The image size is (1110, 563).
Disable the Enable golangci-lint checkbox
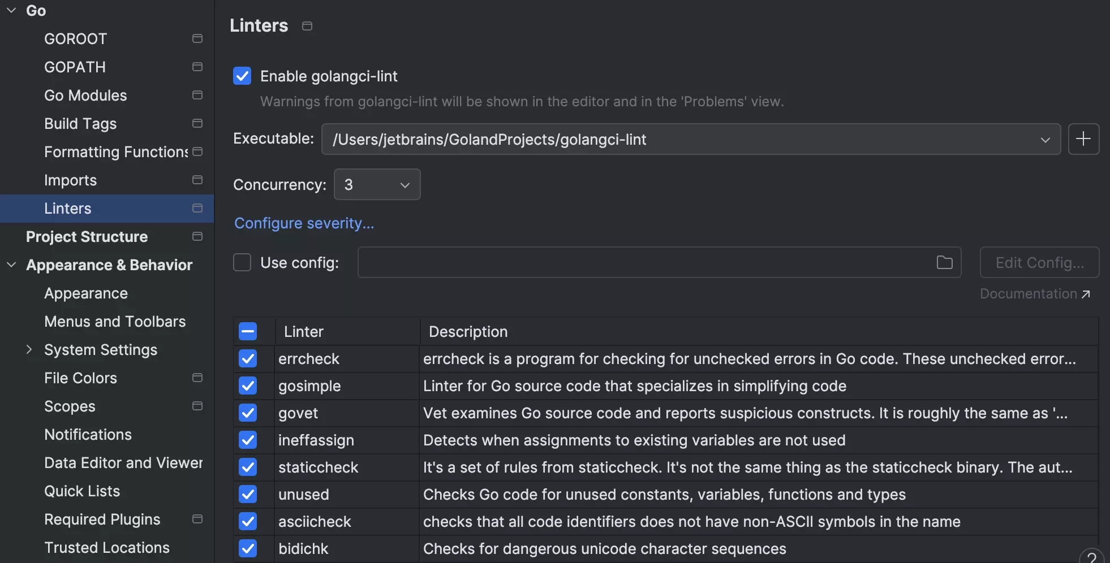(242, 76)
